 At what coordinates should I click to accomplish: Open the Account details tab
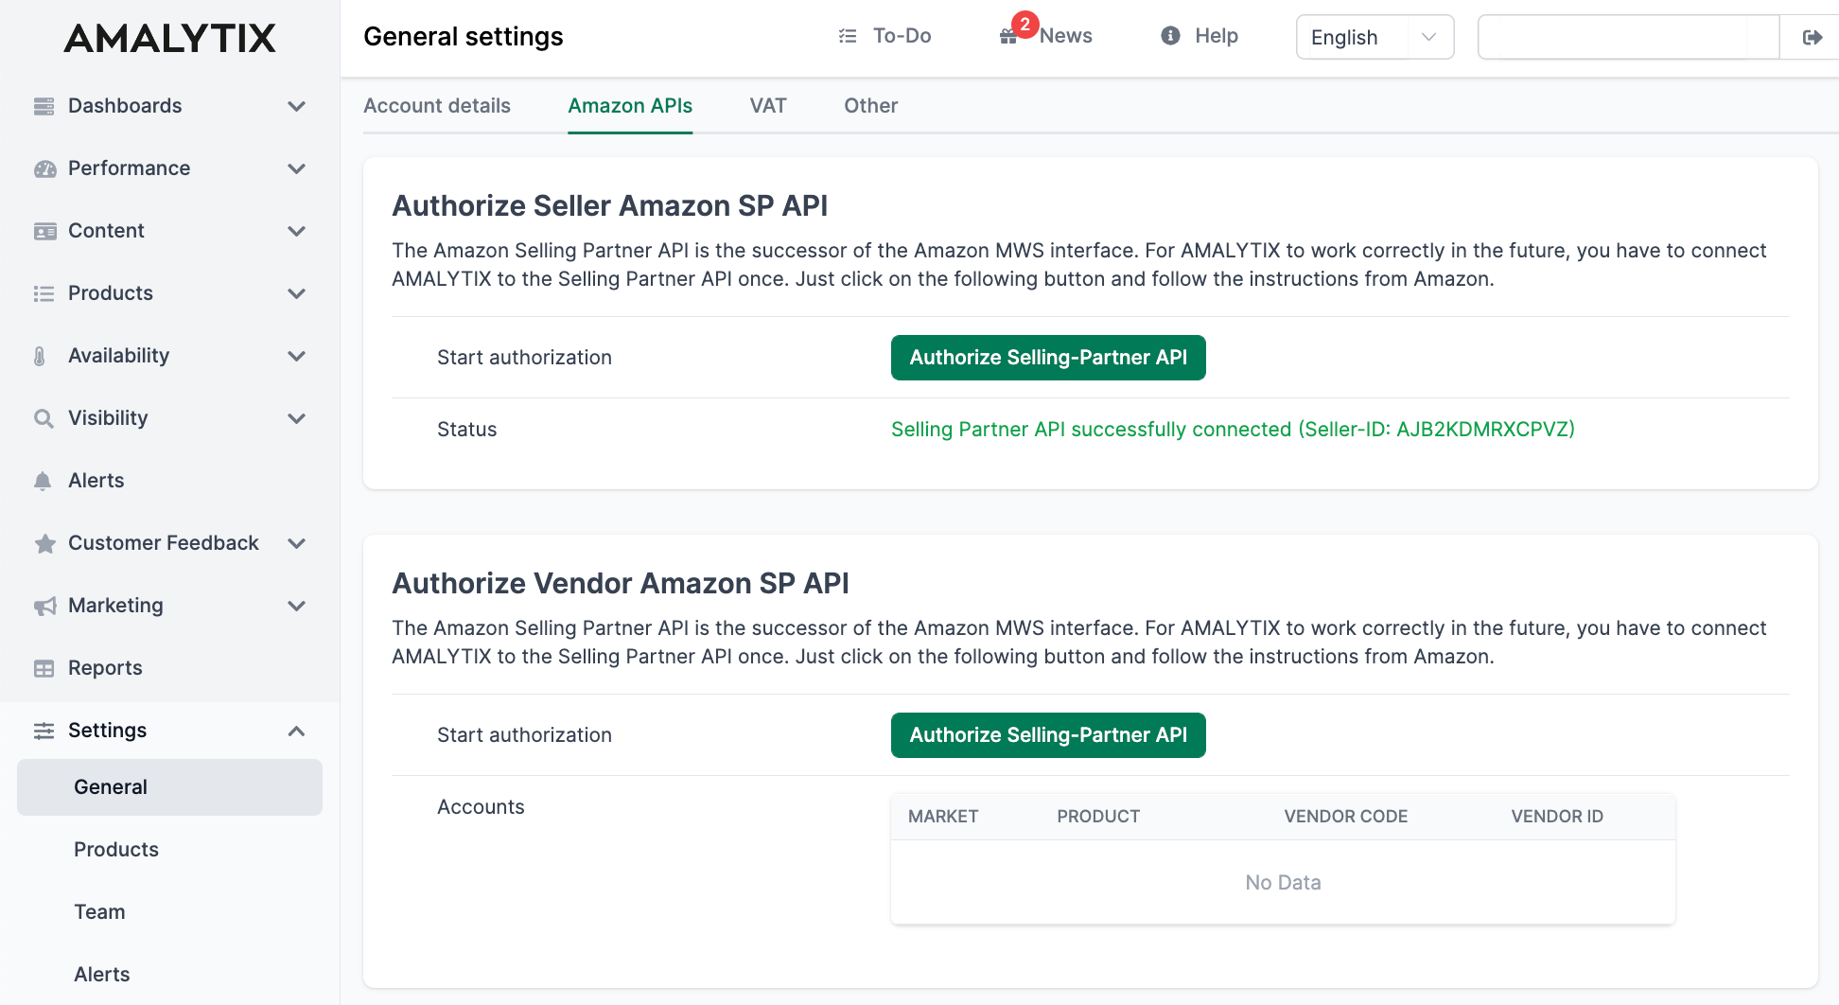pos(437,106)
